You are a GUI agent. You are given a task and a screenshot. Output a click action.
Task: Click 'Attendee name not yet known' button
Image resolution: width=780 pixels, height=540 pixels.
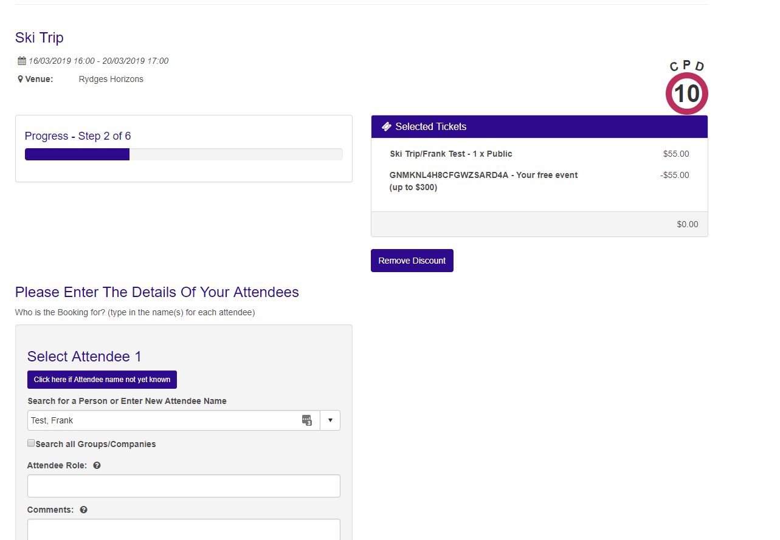coord(102,380)
